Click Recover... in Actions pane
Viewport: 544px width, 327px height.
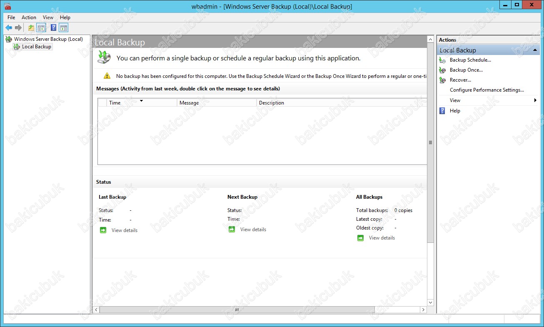[460, 80]
